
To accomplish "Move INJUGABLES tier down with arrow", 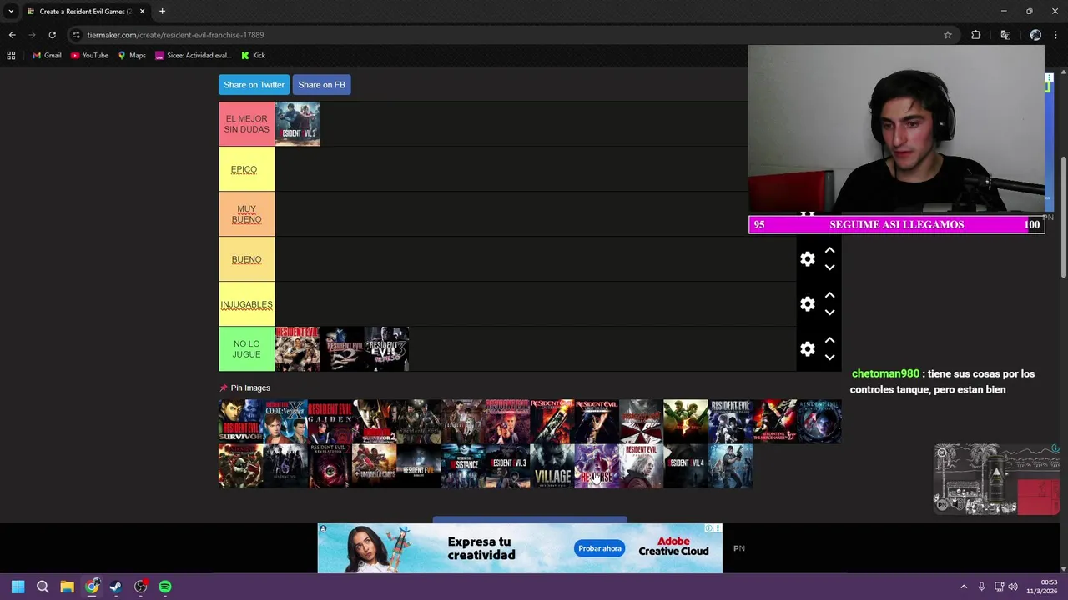I will (x=829, y=312).
